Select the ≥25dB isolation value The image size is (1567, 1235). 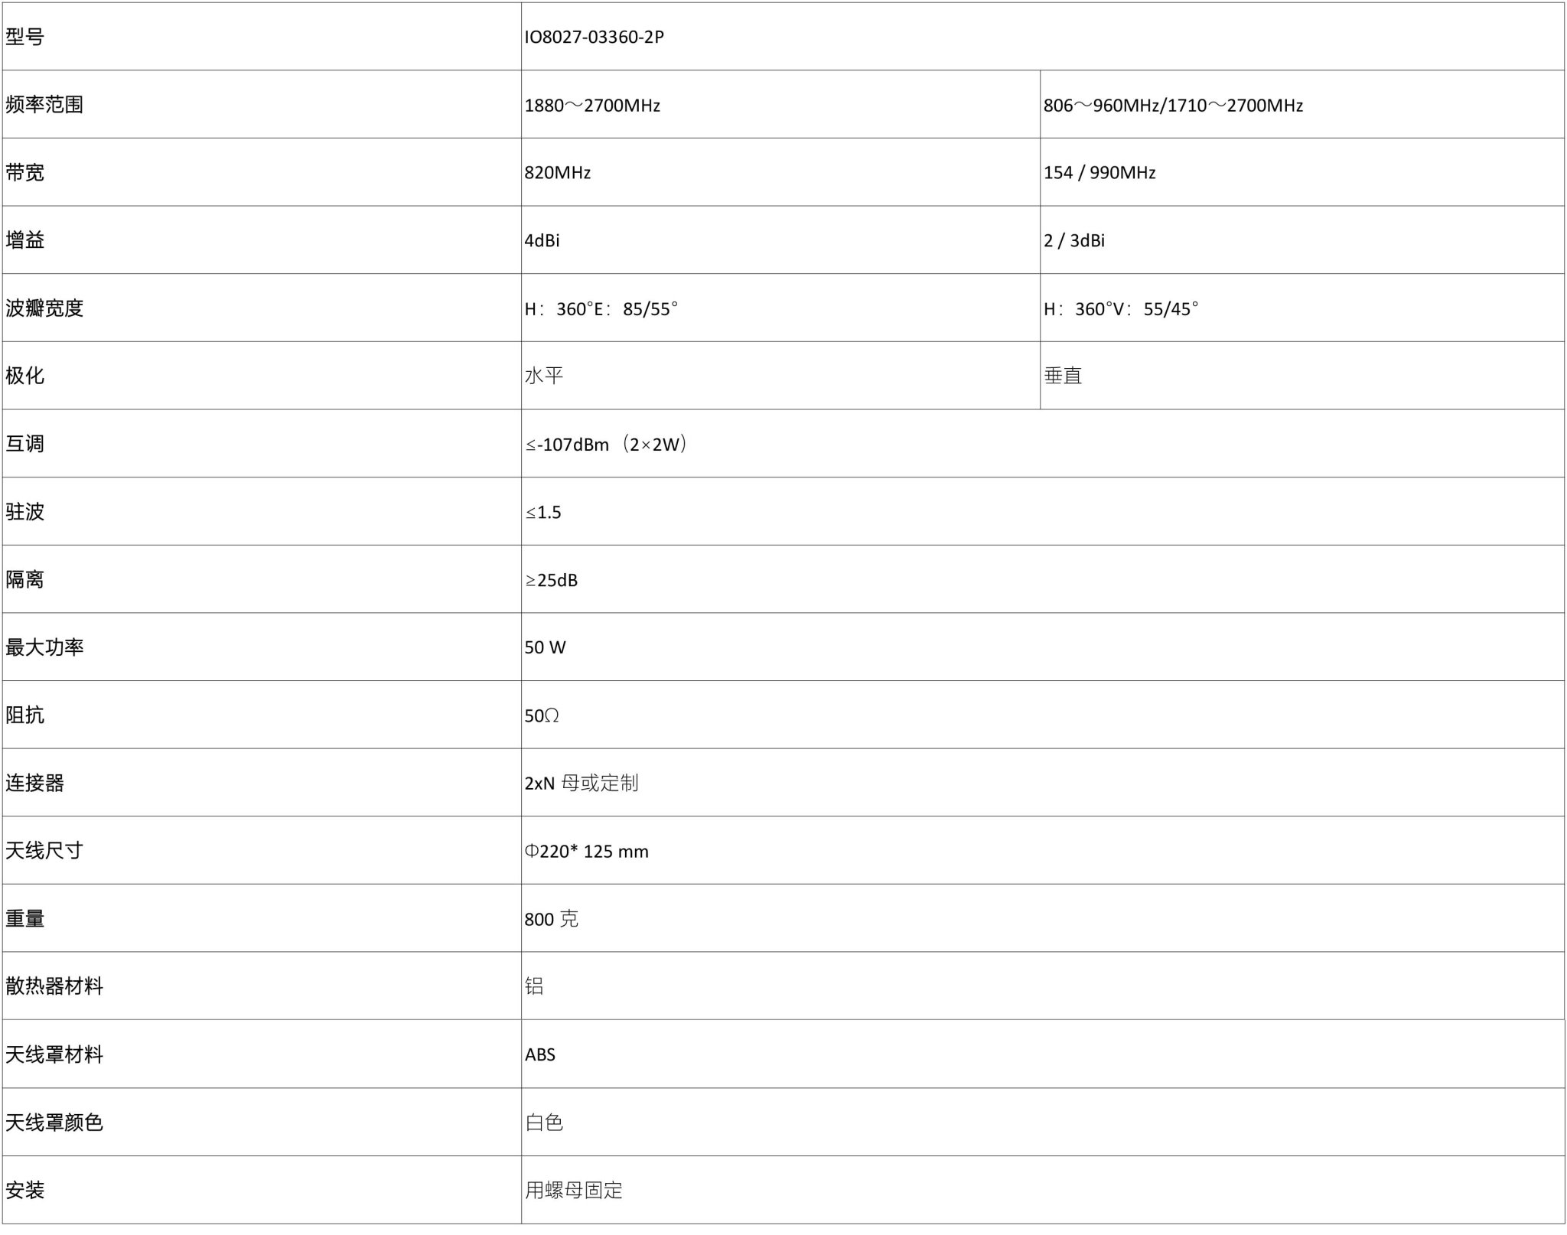pos(551,580)
